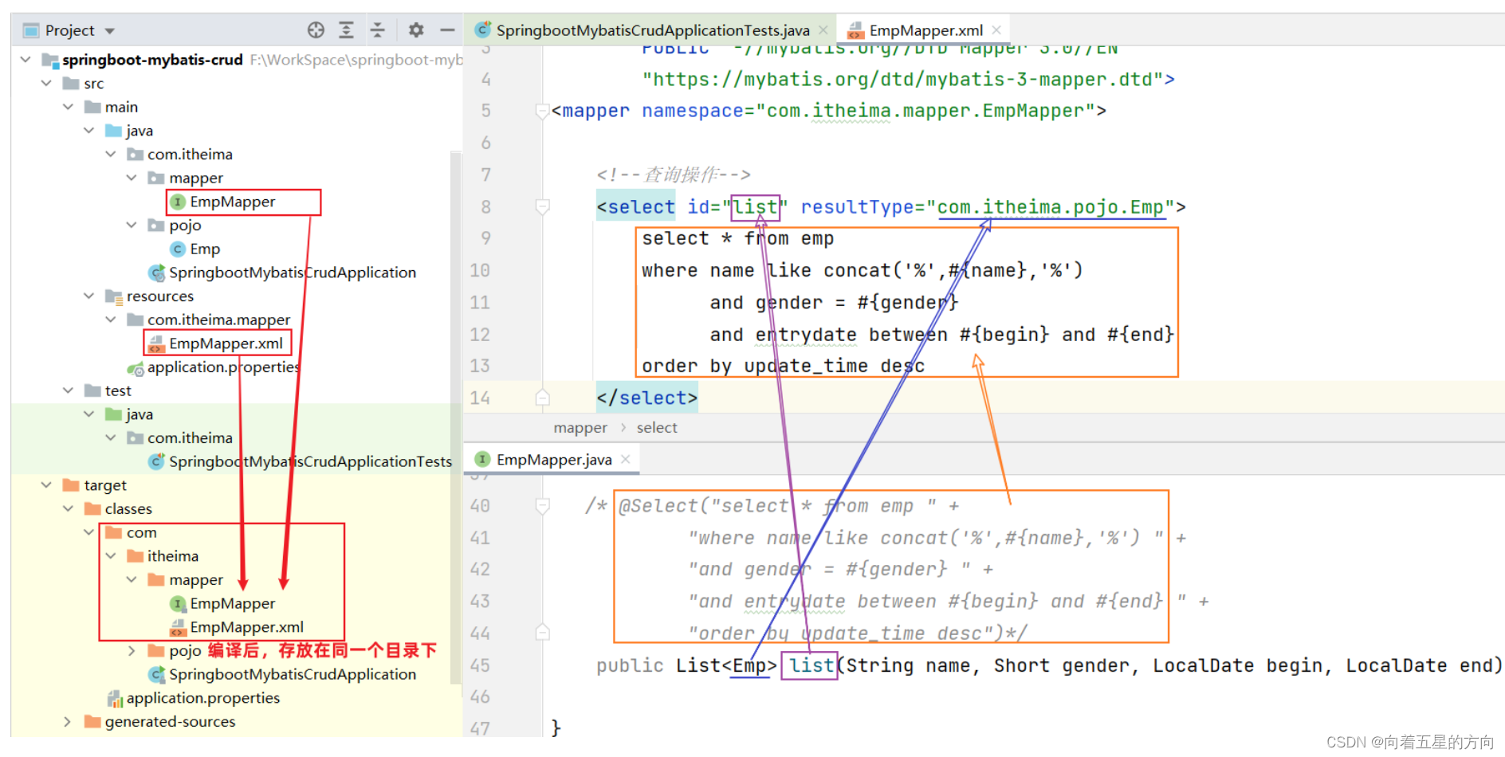1505x757 pixels.
Task: Close the SpringbootMybatisCrudApplicationTests.java tab
Action: [x=823, y=30]
